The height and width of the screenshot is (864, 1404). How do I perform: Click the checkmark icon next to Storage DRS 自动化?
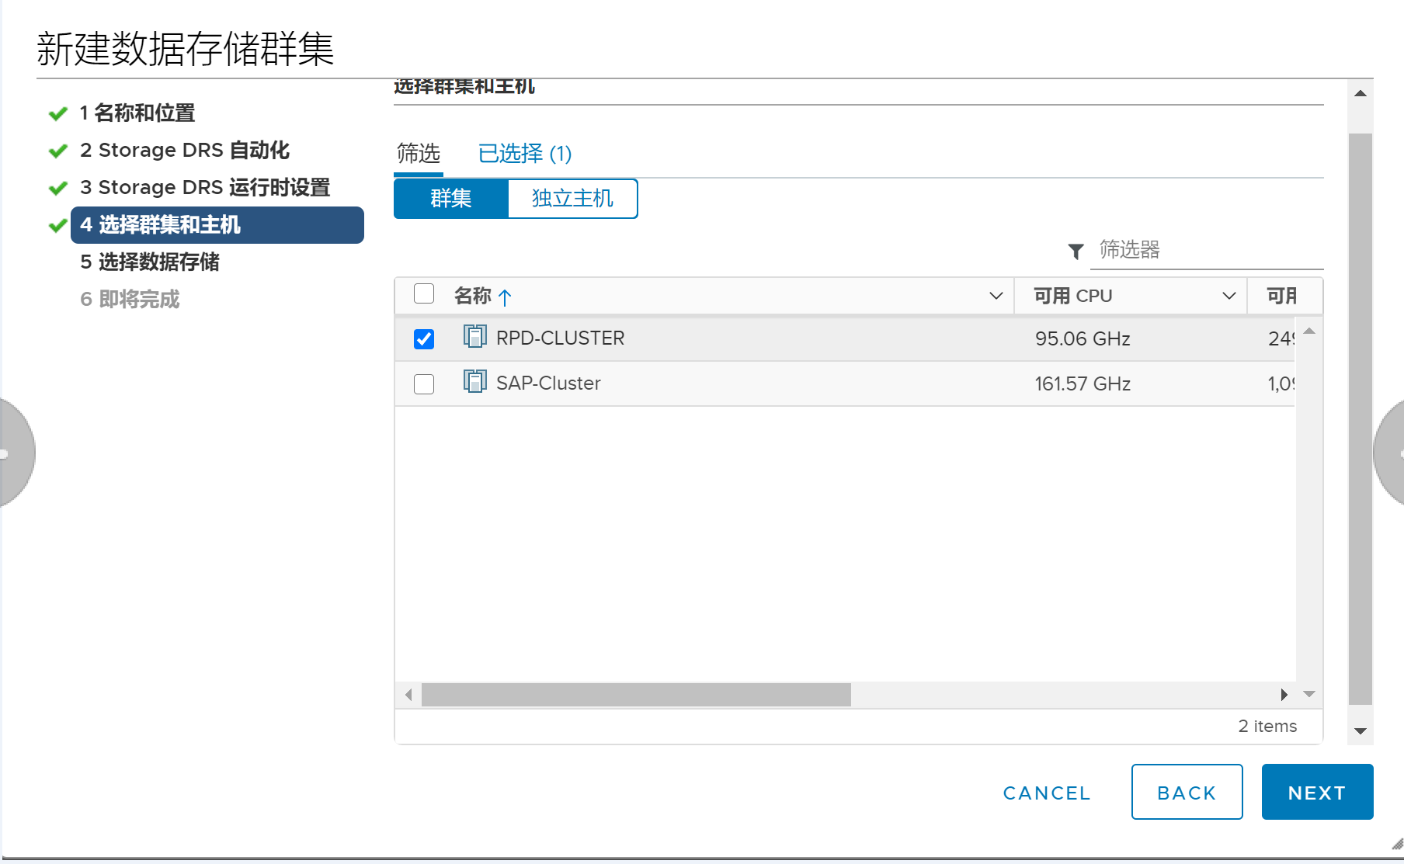57,151
